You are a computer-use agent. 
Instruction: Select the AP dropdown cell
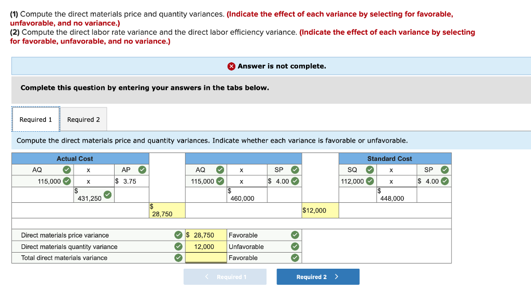point(131,170)
